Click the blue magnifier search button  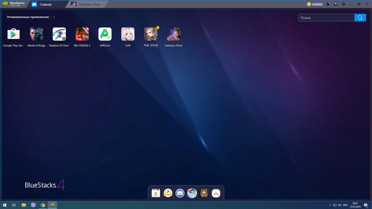pos(360,18)
